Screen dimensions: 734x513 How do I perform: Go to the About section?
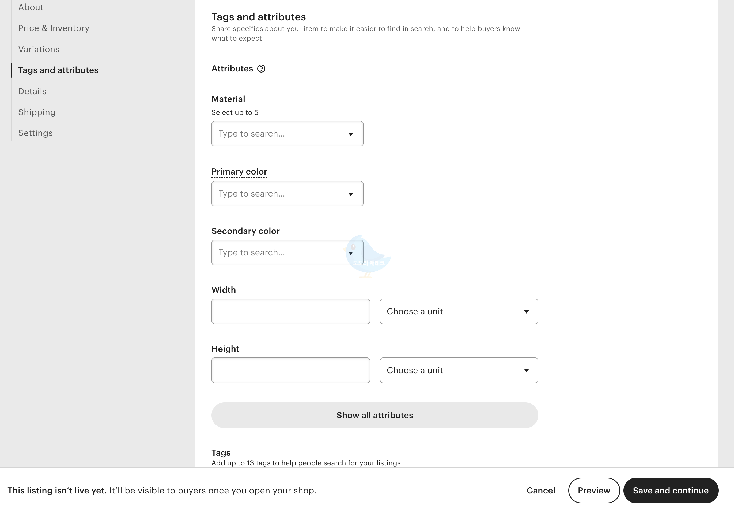click(x=31, y=7)
